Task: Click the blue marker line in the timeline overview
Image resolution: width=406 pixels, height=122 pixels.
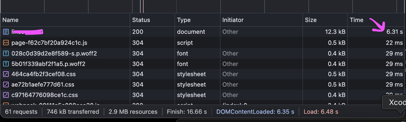Action: click(x=140, y=6)
